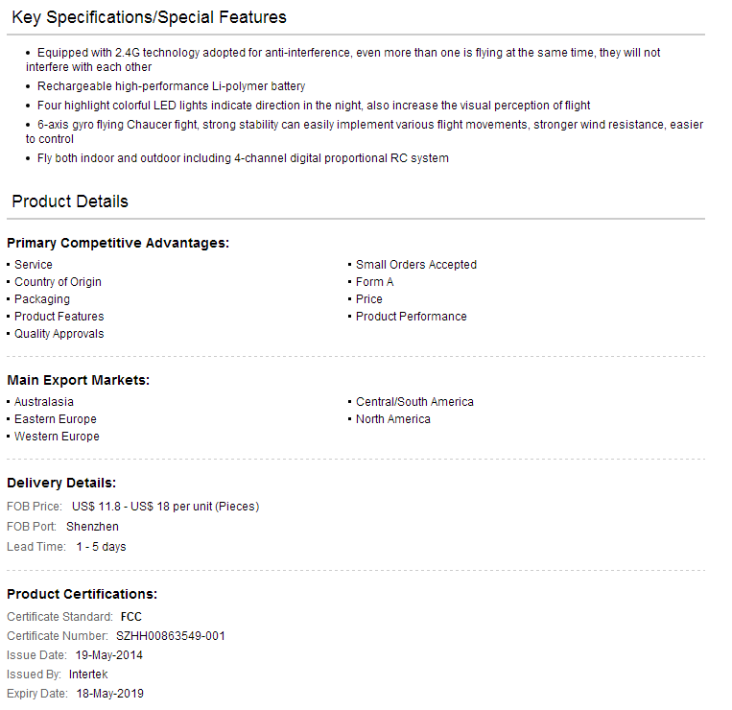The width and height of the screenshot is (732, 710).
Task: Click the certificate number SZHH00863549-001
Action: (171, 636)
